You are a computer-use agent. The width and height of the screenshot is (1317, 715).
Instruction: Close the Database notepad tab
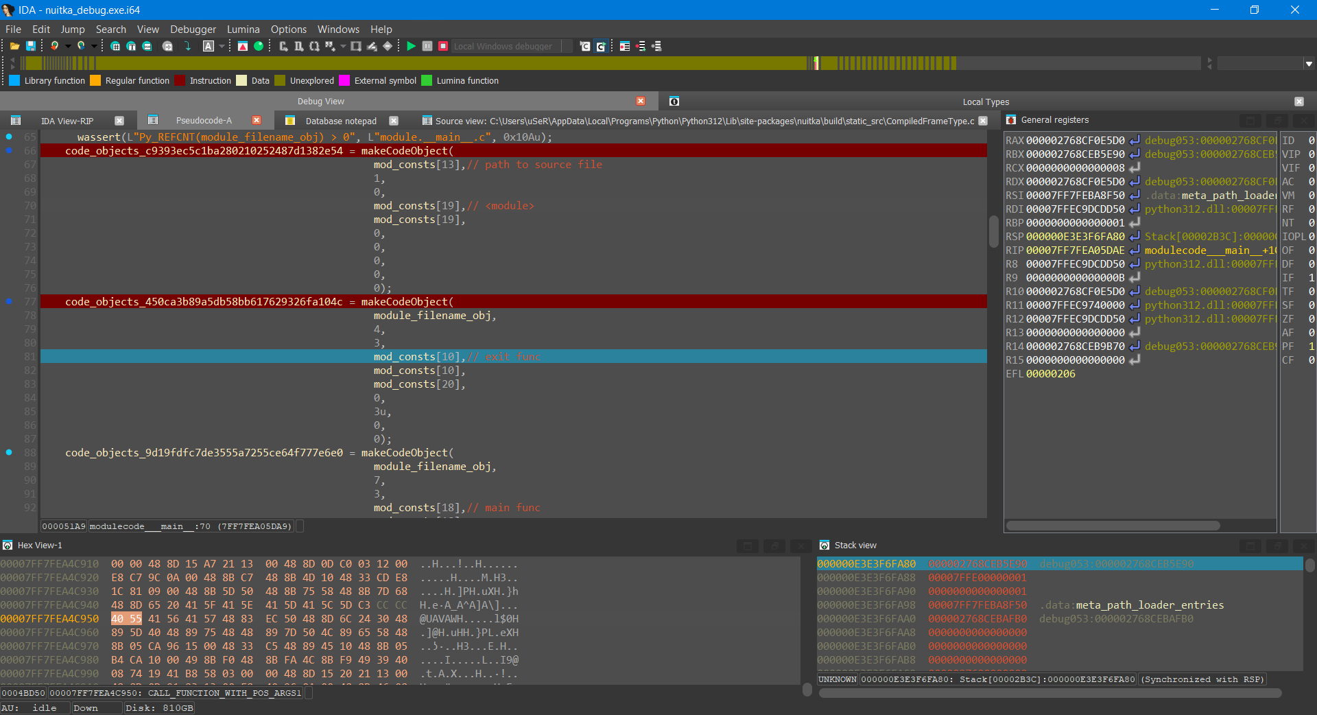pos(394,121)
